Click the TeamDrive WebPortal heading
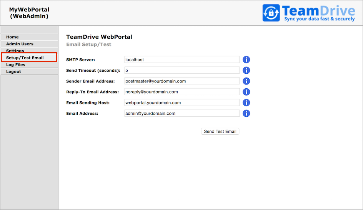 99,37
